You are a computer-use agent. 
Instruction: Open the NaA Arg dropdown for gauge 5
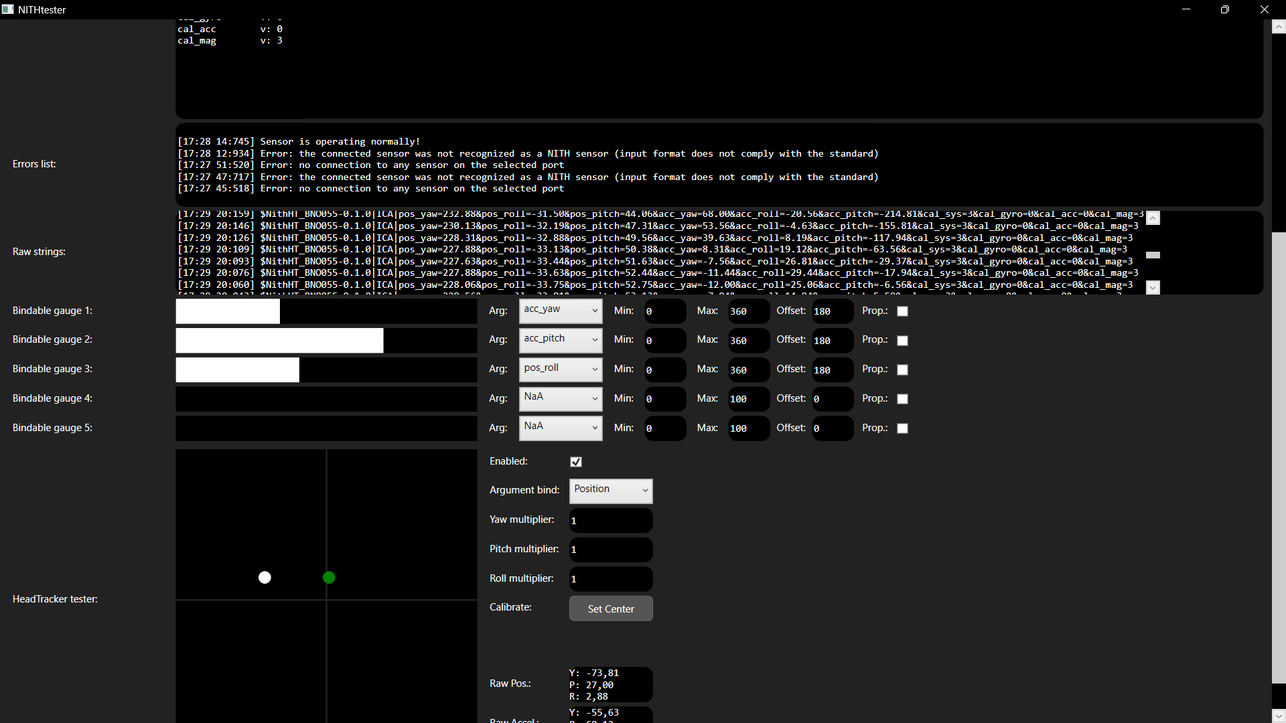tap(561, 428)
